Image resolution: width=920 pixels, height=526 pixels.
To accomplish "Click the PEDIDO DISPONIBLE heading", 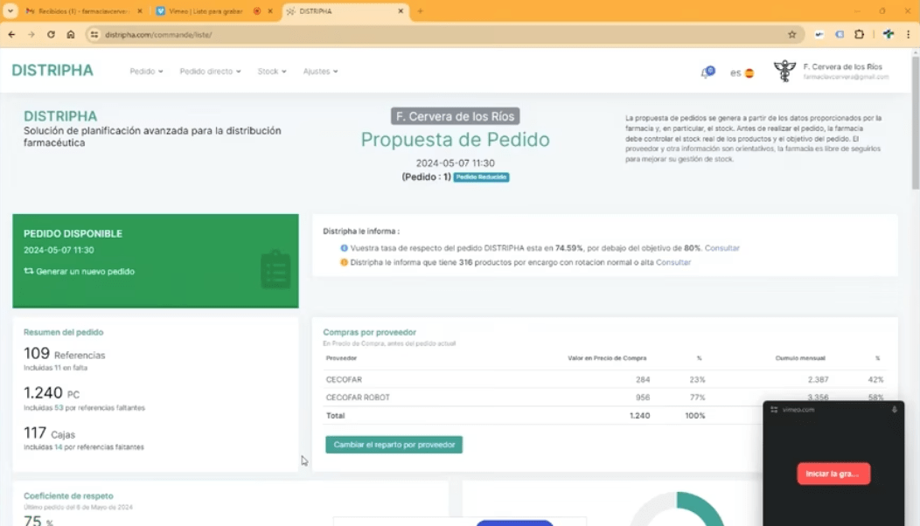I will click(73, 233).
